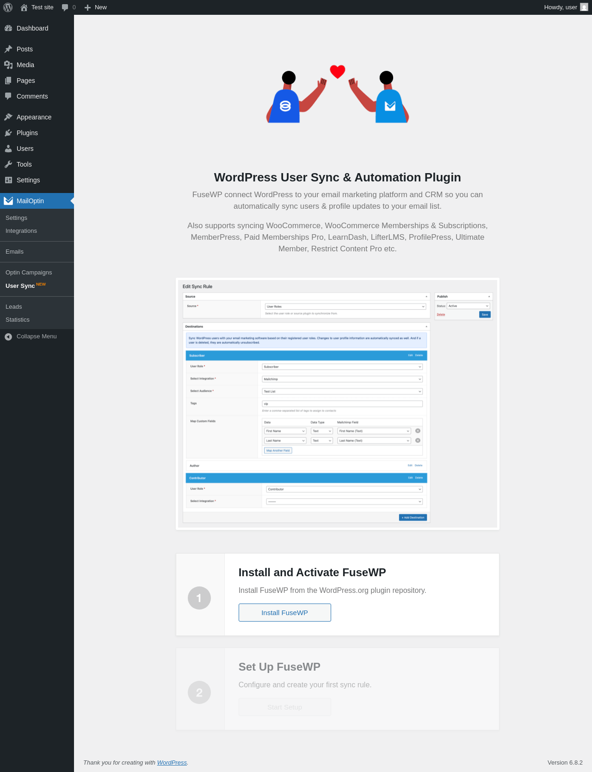Click the WordPress logo icon
592x772 pixels.
pyautogui.click(x=8, y=7)
